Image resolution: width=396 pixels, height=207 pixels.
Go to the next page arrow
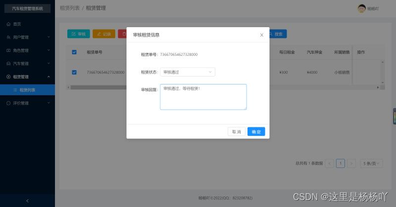(351, 164)
